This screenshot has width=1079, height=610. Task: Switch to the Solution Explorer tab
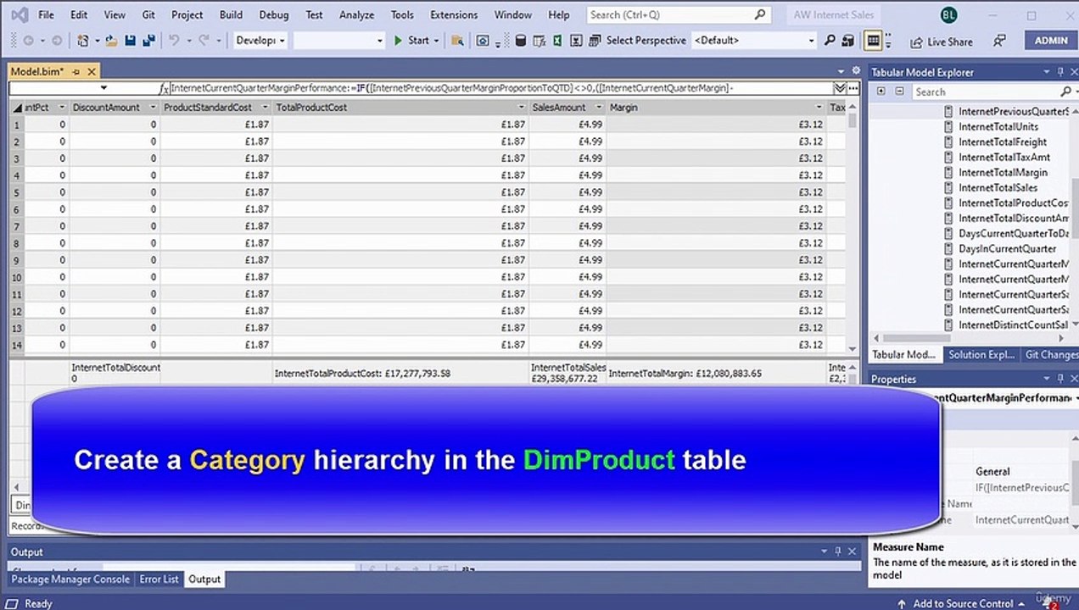click(981, 355)
